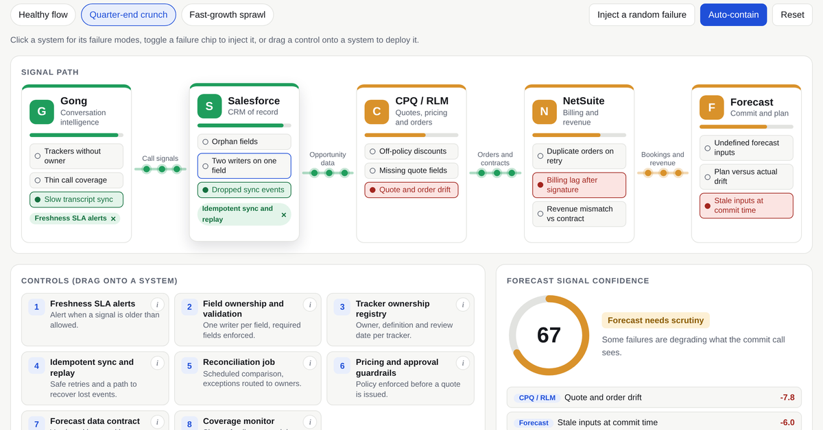Toggle Dropped sync events failure chip
This screenshot has width=823, height=430.
(x=244, y=190)
